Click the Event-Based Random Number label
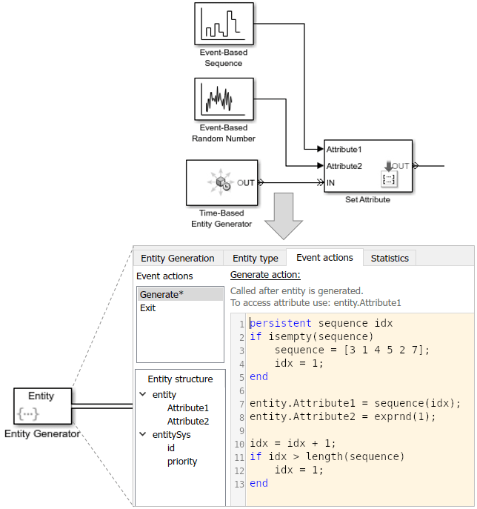The image size is (477, 509). pyautogui.click(x=224, y=133)
